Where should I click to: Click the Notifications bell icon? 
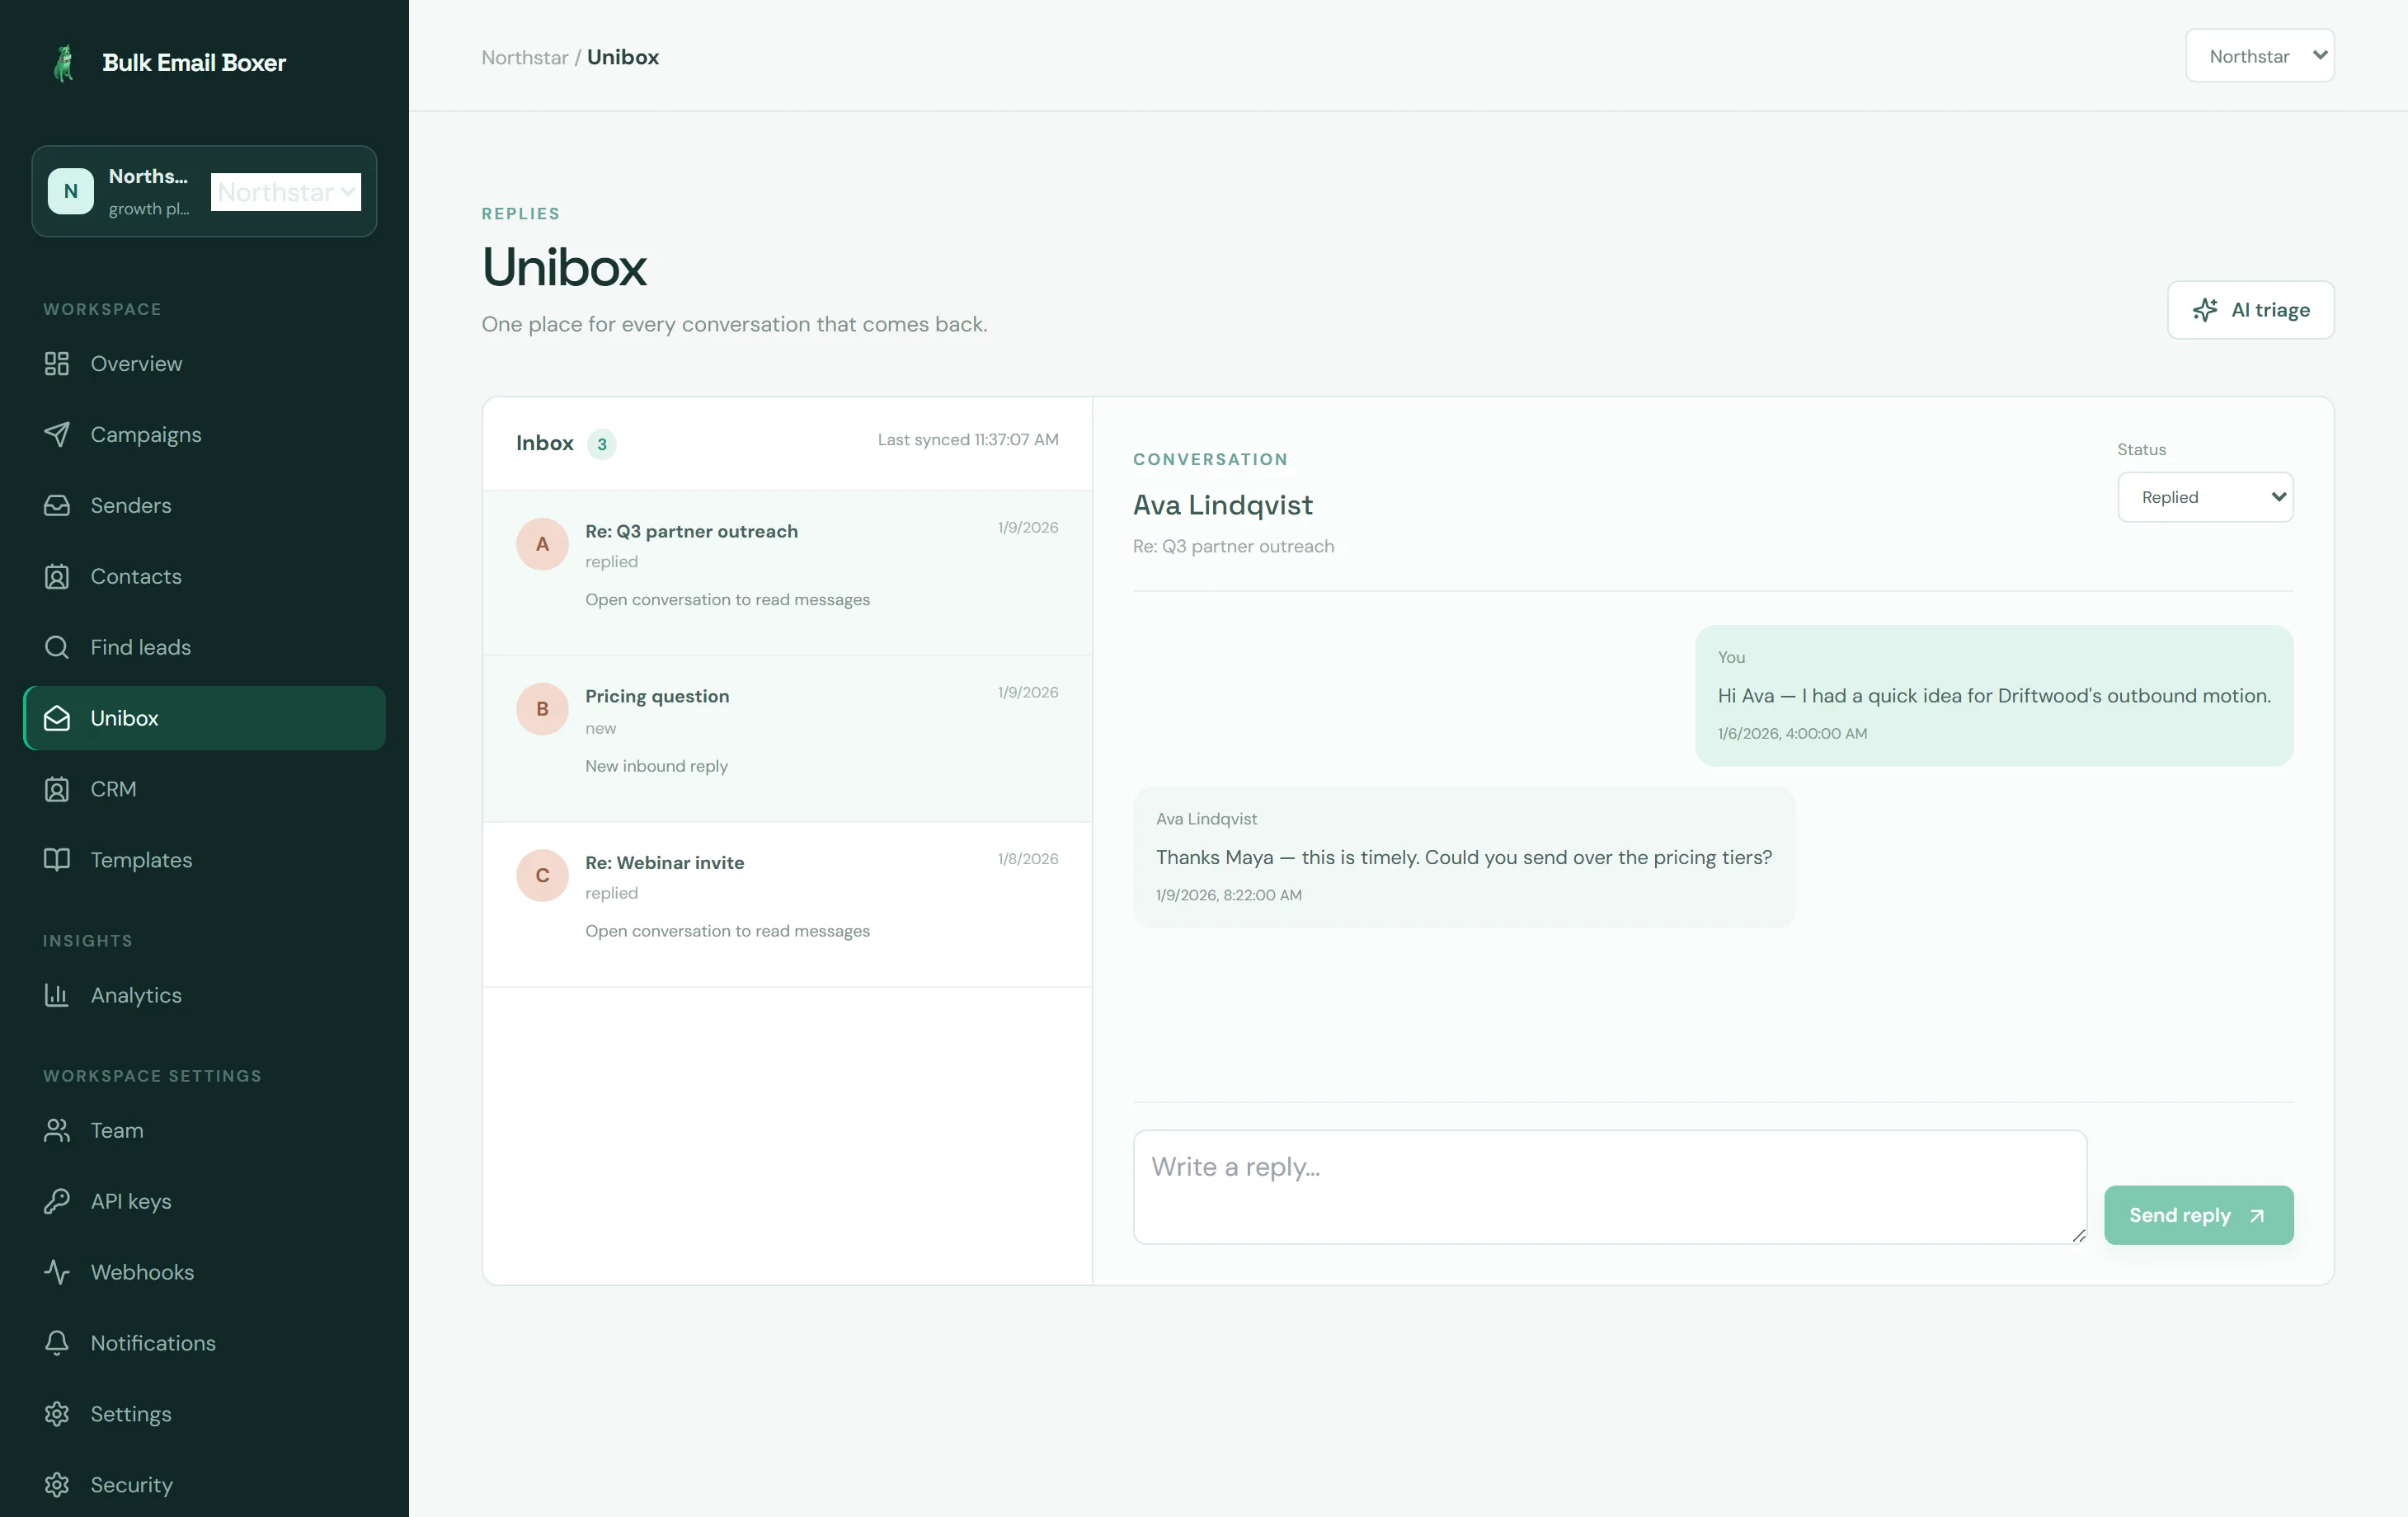point(57,1343)
